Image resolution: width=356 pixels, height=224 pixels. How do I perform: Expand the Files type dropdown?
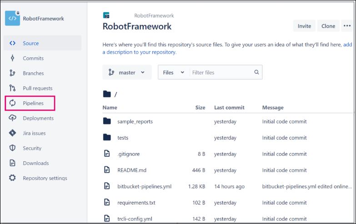coord(173,72)
